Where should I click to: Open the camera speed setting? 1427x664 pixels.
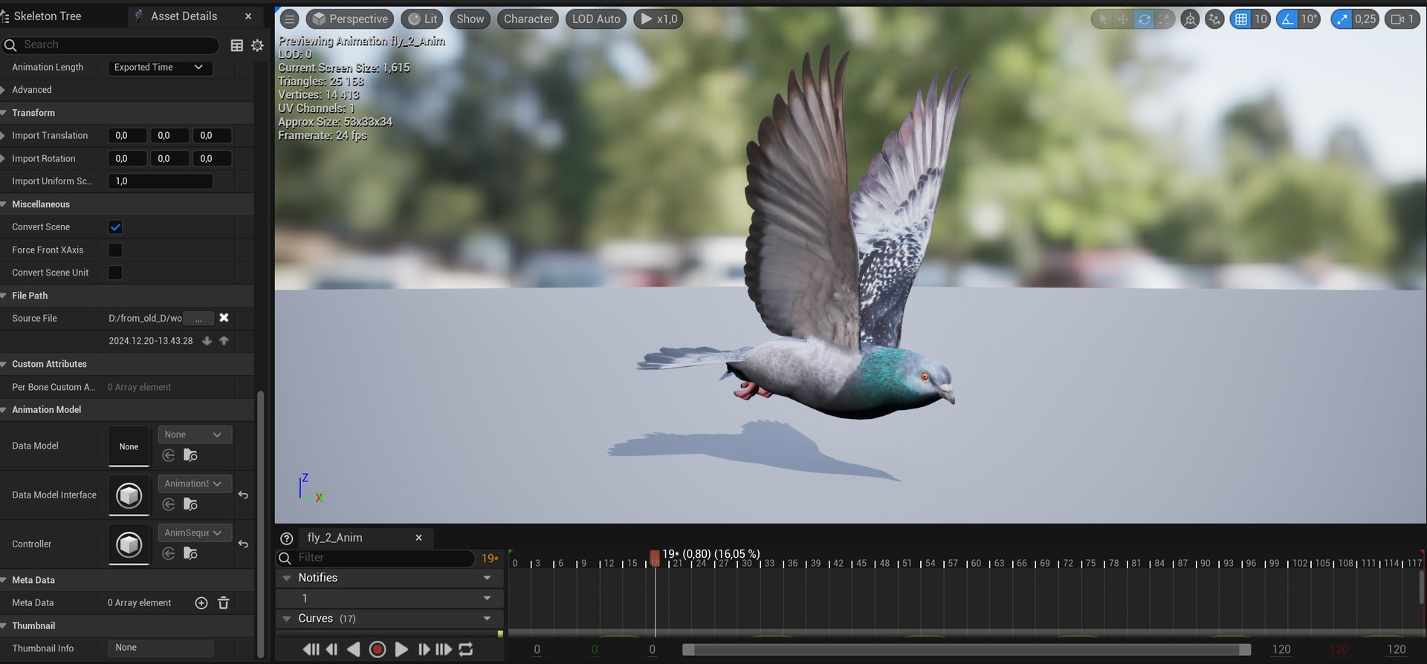click(x=1402, y=19)
